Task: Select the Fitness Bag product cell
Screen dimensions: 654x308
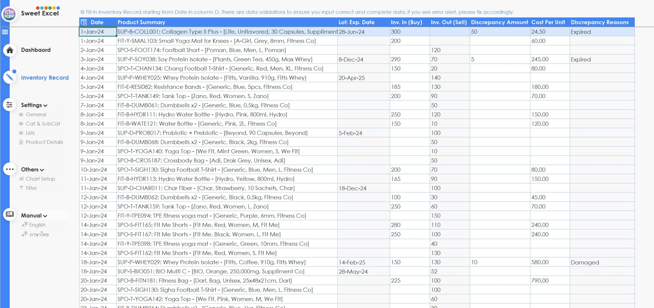Action: click(x=227, y=280)
